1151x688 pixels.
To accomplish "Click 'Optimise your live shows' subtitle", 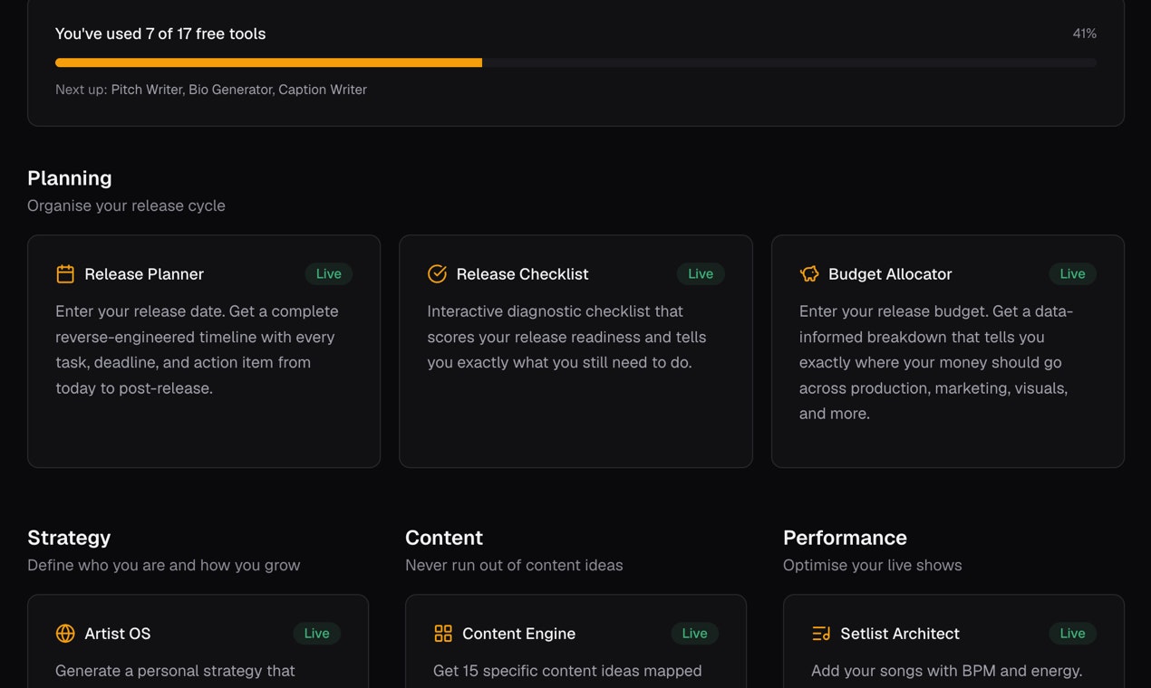I will pos(873,565).
